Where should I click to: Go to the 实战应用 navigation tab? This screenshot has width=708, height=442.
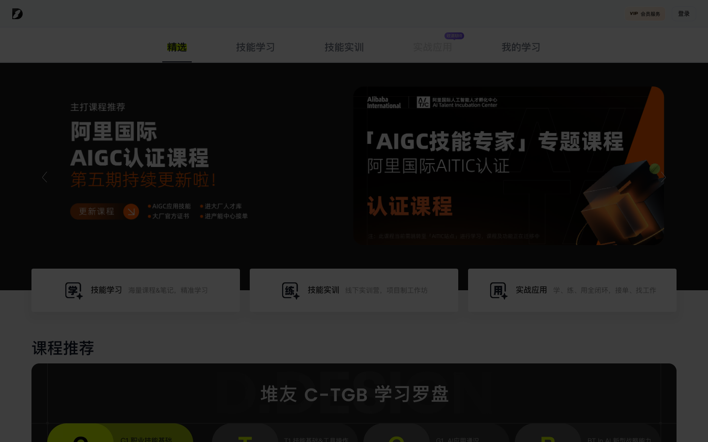(433, 47)
